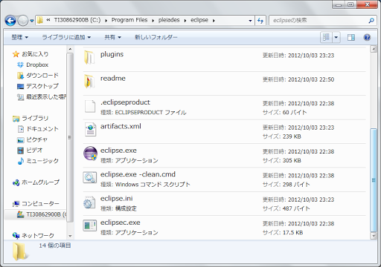Click the artifacts.xml file name
Screen dimensions: 381x267
coord(121,126)
